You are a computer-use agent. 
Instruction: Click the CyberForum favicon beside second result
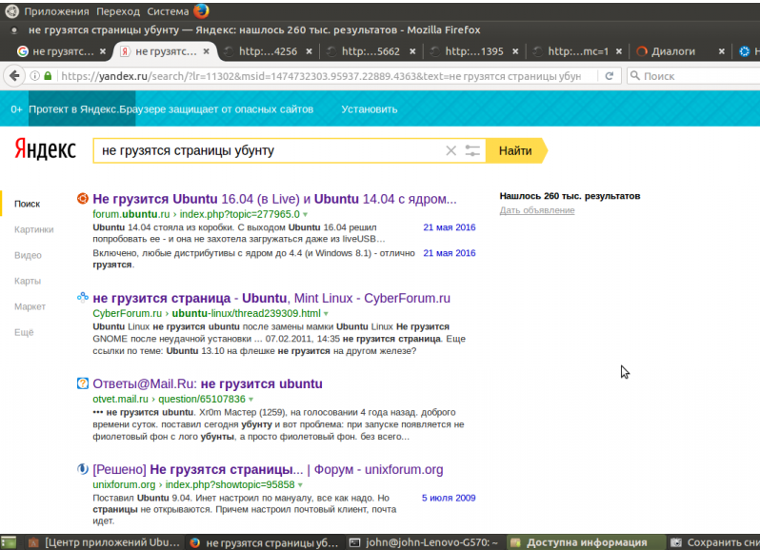coord(83,297)
